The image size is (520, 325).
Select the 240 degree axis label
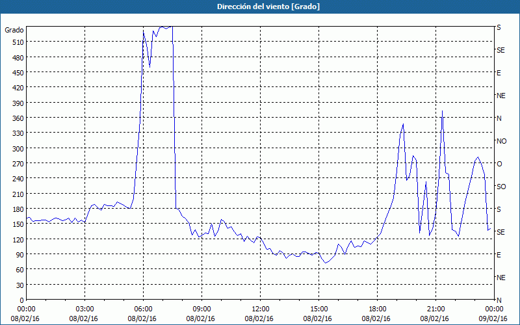18,178
